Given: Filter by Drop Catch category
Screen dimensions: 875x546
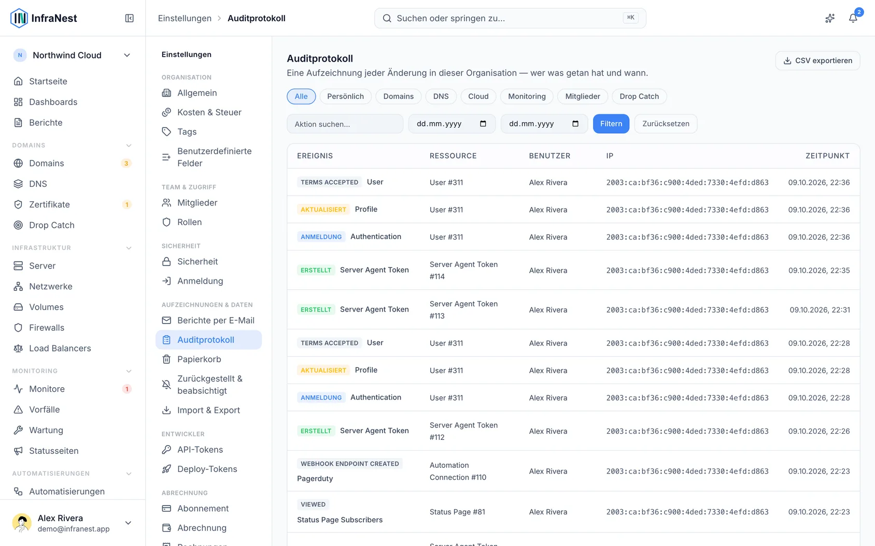Looking at the screenshot, I should pos(639,96).
